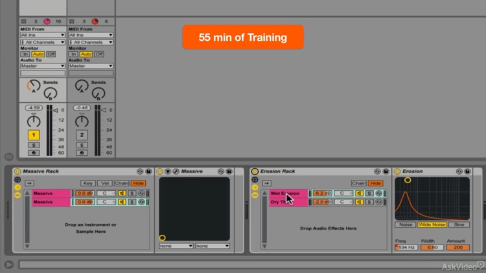Toggle the Massive Rack device activator
The width and height of the screenshot is (486, 273).
click(x=17, y=171)
